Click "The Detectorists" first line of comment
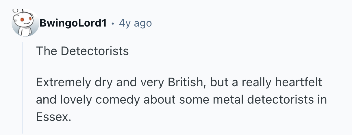Screen dimensions: 352x135 pyautogui.click(x=82, y=51)
